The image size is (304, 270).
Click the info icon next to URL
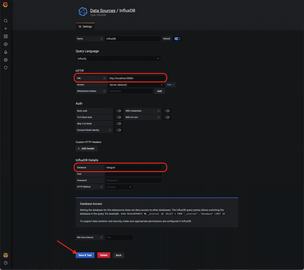(104, 78)
